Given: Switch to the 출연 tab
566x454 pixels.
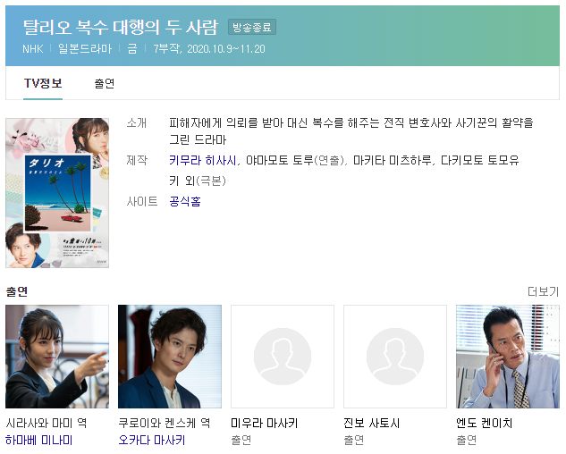Looking at the screenshot, I should point(105,83).
